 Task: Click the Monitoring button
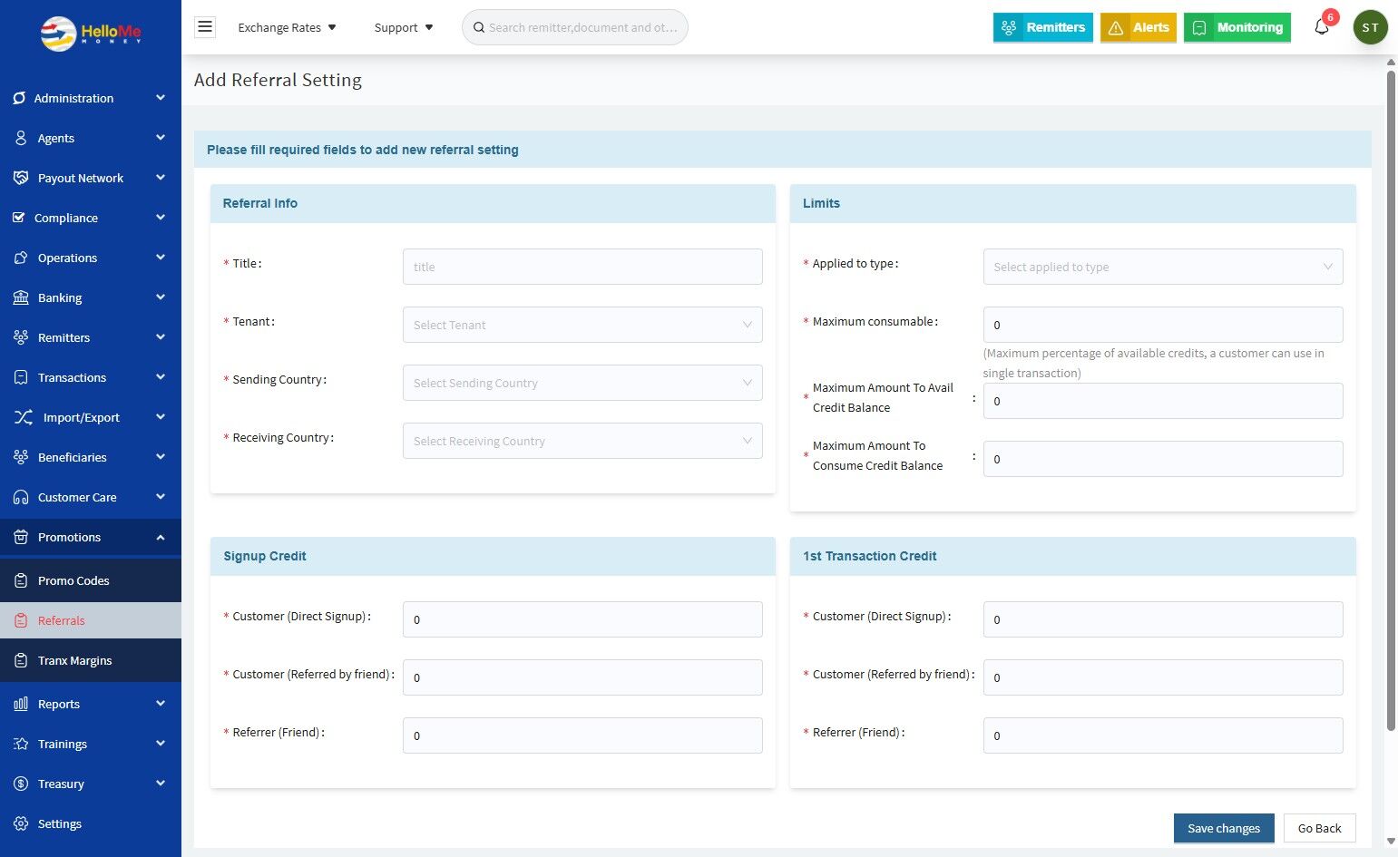[1237, 27]
